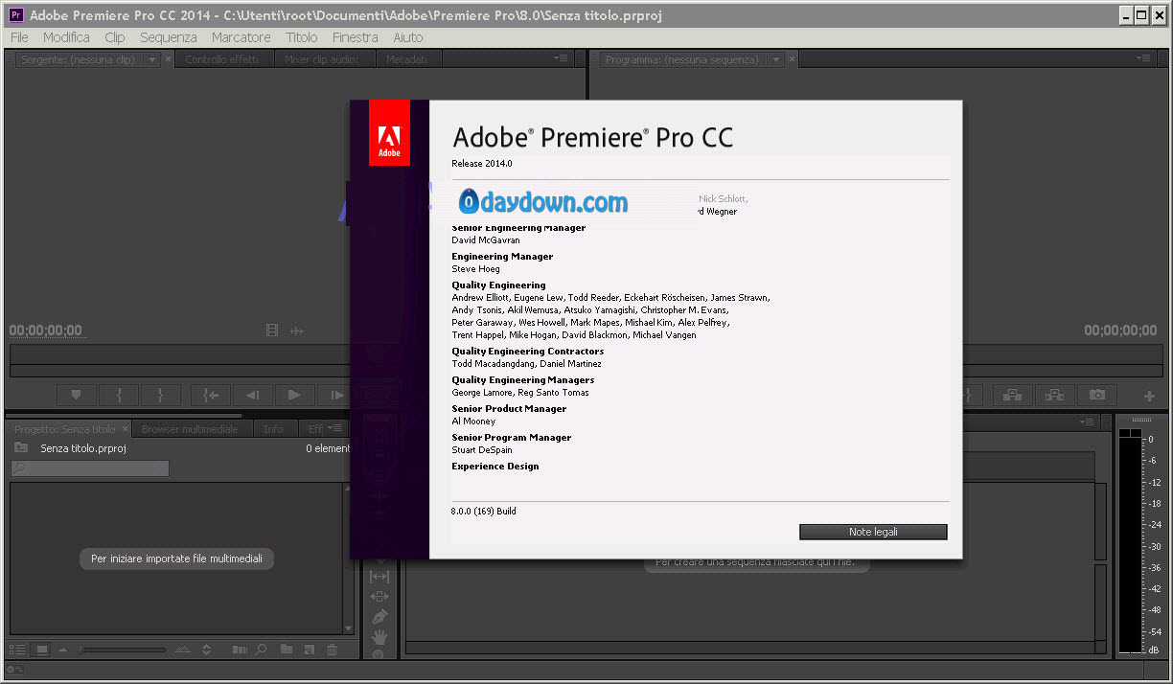Click the Export Frame camera icon
This screenshot has width=1173, height=684.
[1097, 395]
